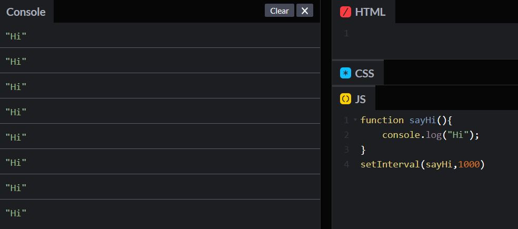Close the Console with the X button
The image size is (518, 229).
click(305, 11)
